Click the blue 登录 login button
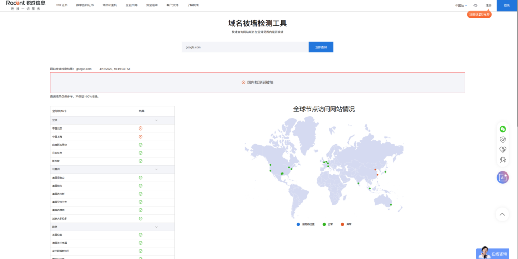This screenshot has width=518, height=259. pos(507,5)
